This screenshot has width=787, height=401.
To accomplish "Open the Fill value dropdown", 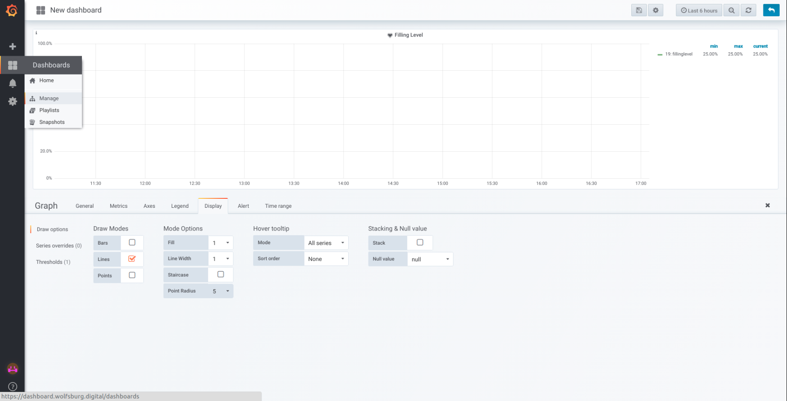I will pos(220,243).
